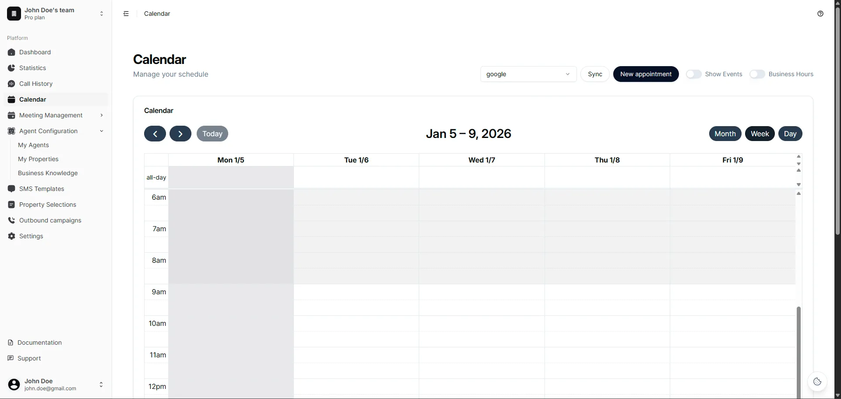Open Property Selections from the sidebar
841x399 pixels.
[x=11, y=205]
